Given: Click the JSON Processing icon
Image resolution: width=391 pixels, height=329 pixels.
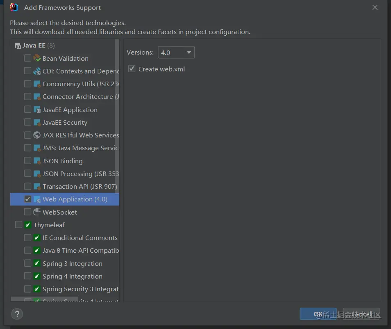Looking at the screenshot, I should point(37,174).
